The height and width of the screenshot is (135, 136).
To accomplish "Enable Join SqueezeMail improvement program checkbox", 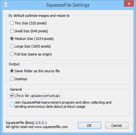I will [x=12, y=105].
